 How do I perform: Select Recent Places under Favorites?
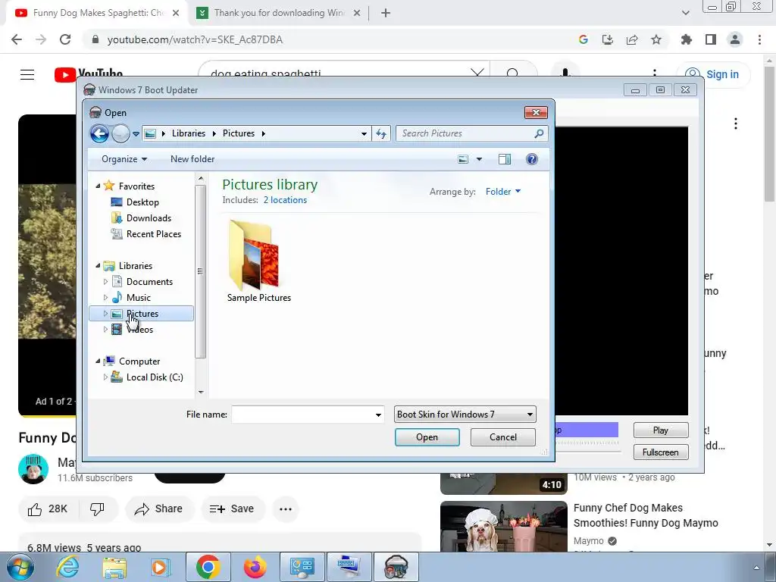tap(153, 233)
